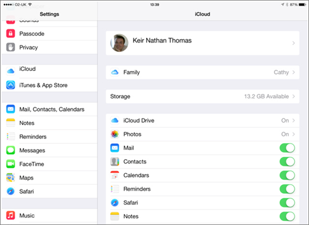Image resolution: width=309 pixels, height=225 pixels.
Task: Tap the Safari compass icon in sidebar
Action: (11, 191)
